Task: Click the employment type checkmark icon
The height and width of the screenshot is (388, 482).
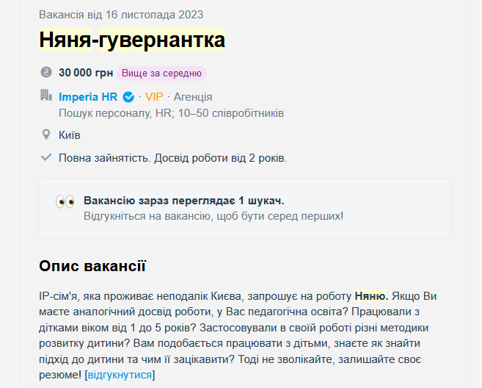Action: click(x=46, y=157)
